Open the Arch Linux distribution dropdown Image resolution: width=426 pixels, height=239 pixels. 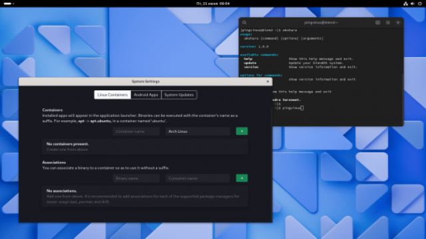coord(198,131)
